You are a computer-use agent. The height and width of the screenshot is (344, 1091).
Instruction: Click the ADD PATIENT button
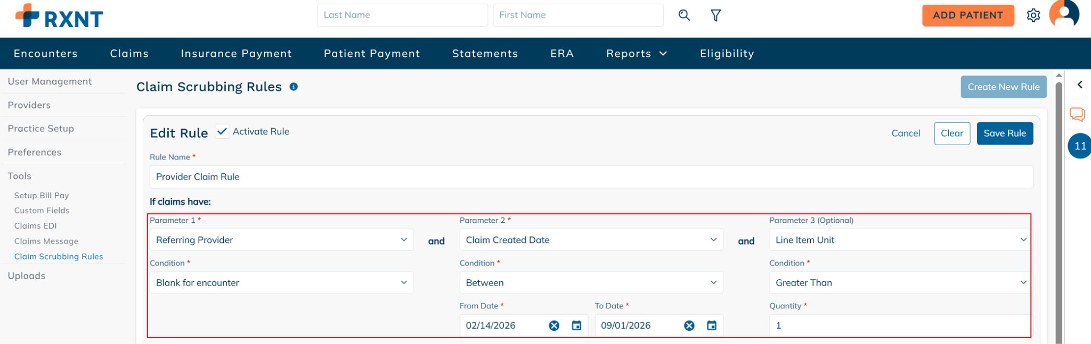coord(968,15)
